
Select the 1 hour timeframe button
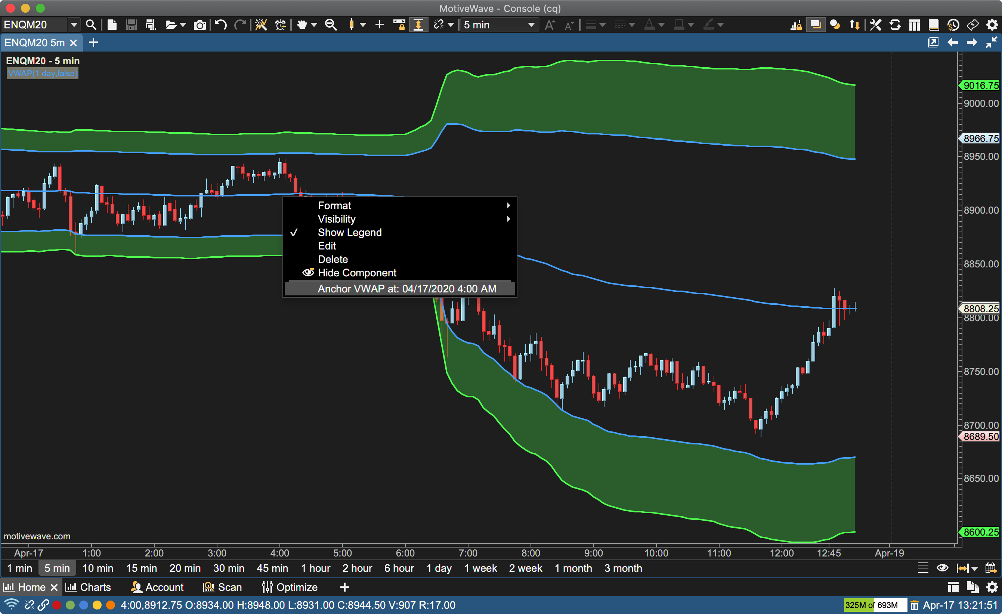pyautogui.click(x=316, y=568)
